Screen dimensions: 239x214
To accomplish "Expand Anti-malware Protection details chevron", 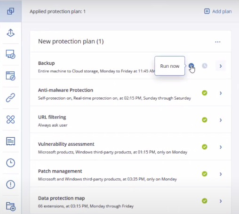I will click(221, 93).
